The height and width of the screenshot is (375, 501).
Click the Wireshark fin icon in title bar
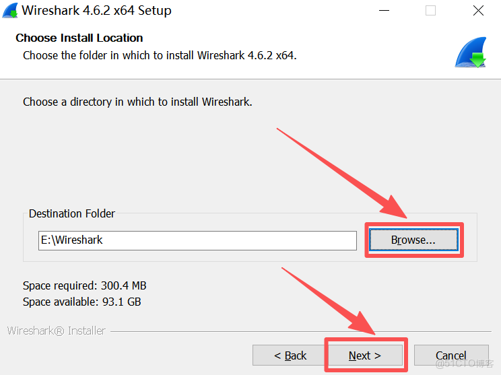point(10,11)
